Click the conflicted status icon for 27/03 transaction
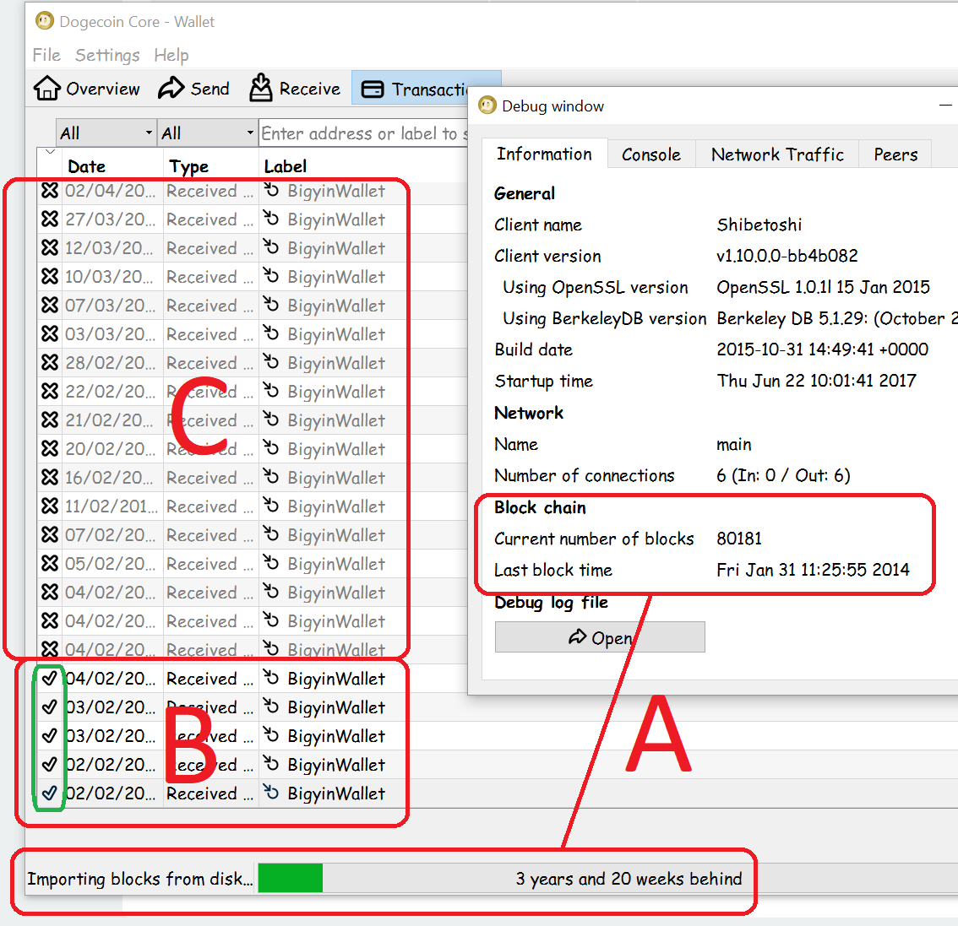This screenshot has height=926, width=958. [x=50, y=219]
